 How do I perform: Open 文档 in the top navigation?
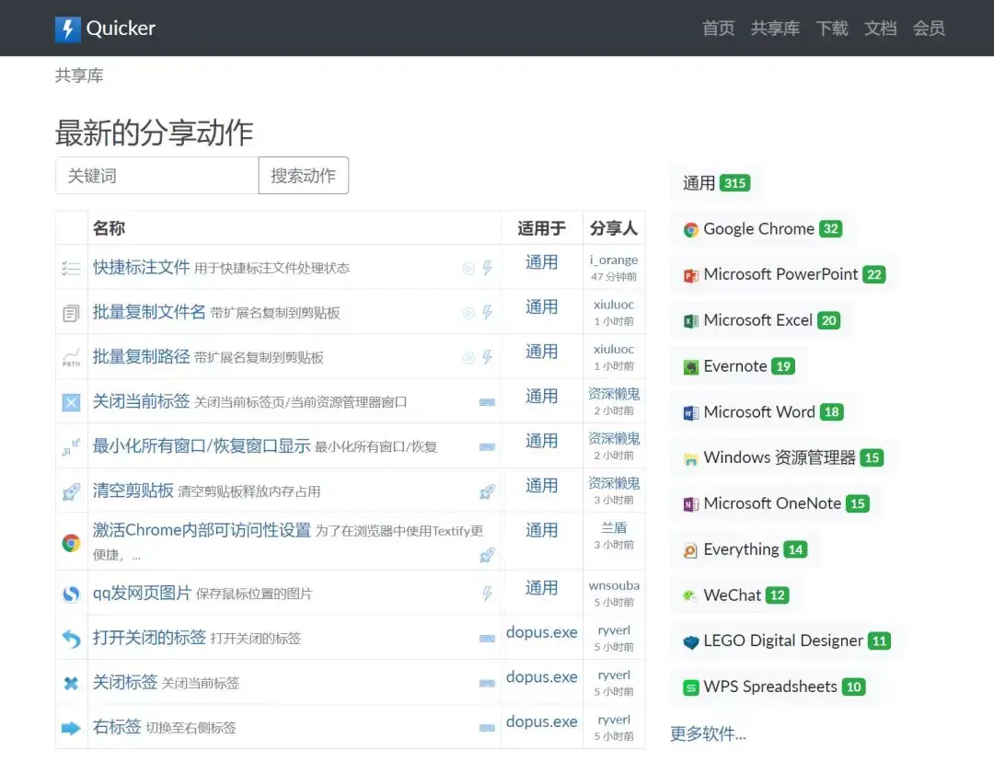pos(881,29)
